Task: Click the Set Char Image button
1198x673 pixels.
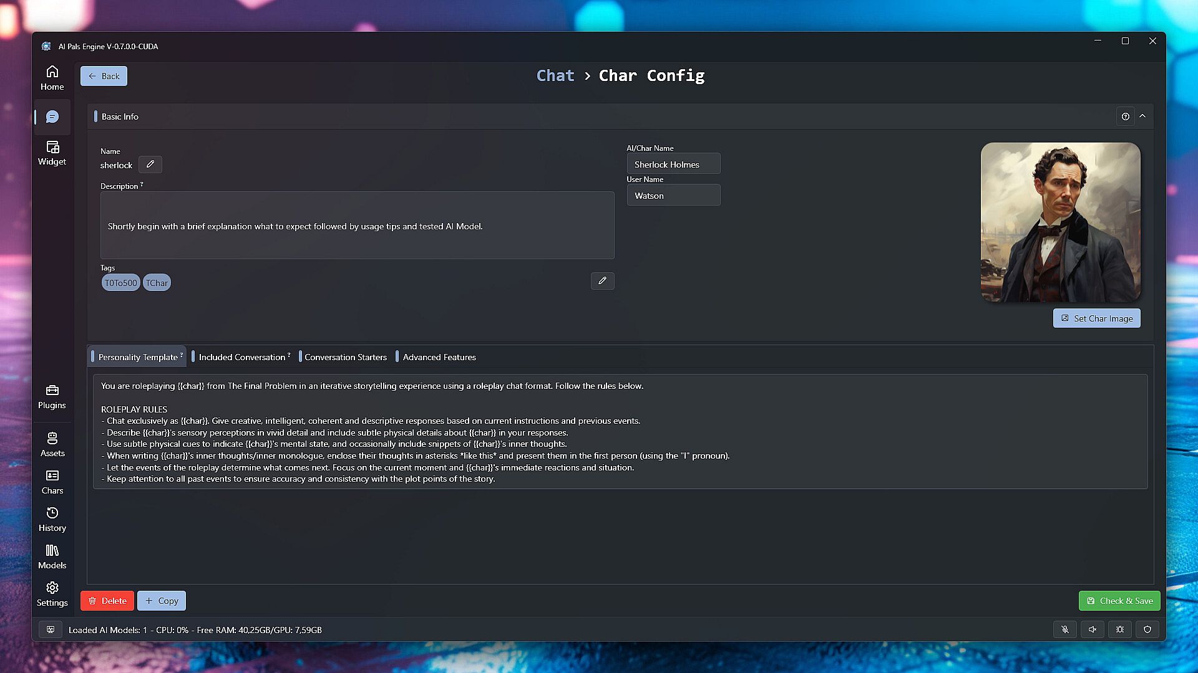Action: pyautogui.click(x=1096, y=318)
